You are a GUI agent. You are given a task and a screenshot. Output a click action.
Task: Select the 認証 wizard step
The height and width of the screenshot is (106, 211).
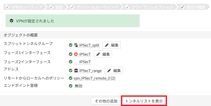click(56, 7)
